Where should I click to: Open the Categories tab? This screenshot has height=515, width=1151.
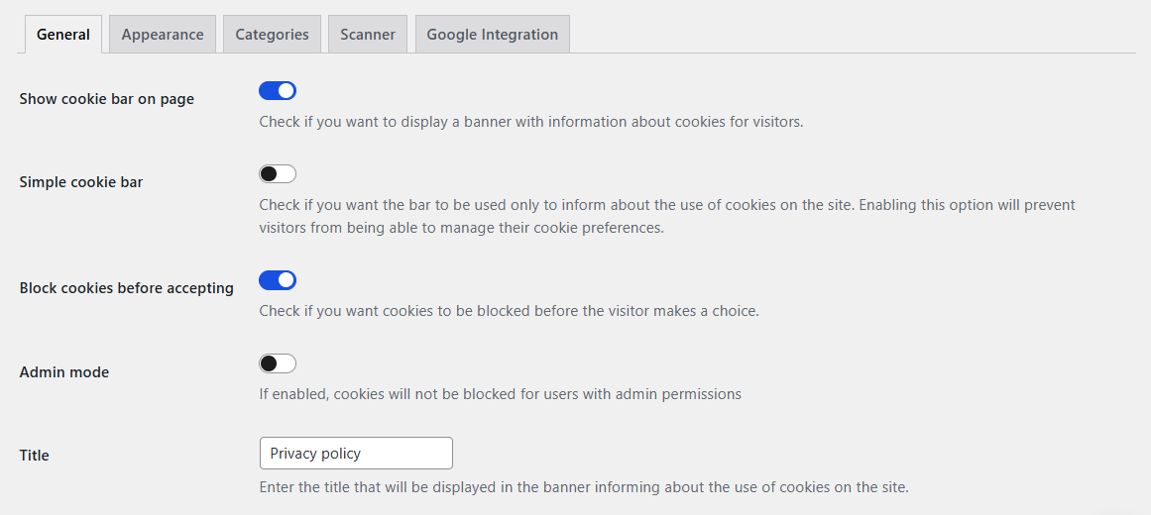pyautogui.click(x=272, y=35)
